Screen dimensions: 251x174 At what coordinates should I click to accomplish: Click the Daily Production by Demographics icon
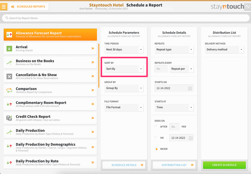[9, 146]
